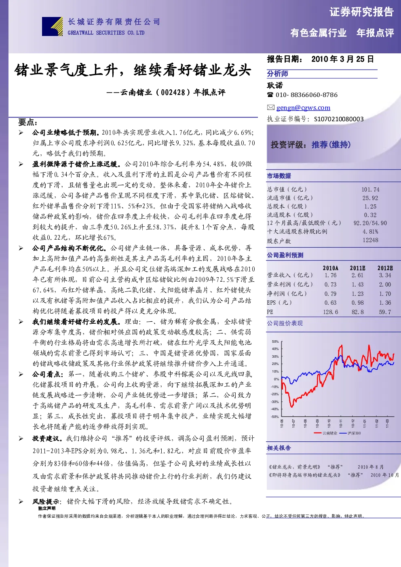Click the bold text 盈利微降源于锗价上涨迟缓
Screen dimensions: 401x567
[x=77, y=164]
